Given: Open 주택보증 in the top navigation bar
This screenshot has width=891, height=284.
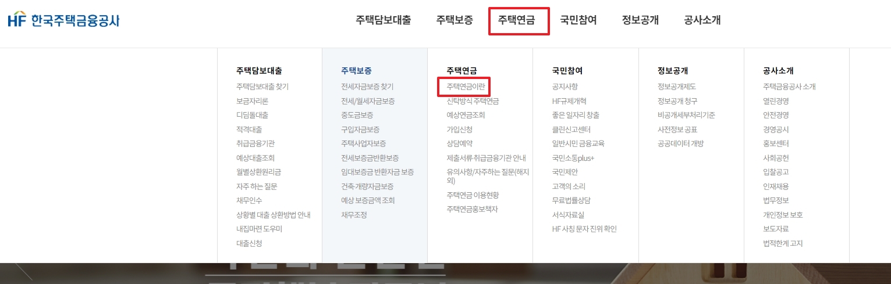Looking at the screenshot, I should [455, 20].
